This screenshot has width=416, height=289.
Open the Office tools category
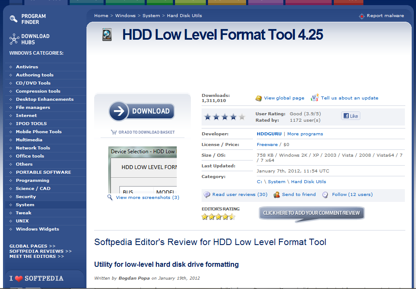pos(30,156)
